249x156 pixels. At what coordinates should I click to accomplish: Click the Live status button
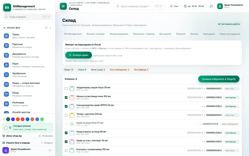click(174, 6)
